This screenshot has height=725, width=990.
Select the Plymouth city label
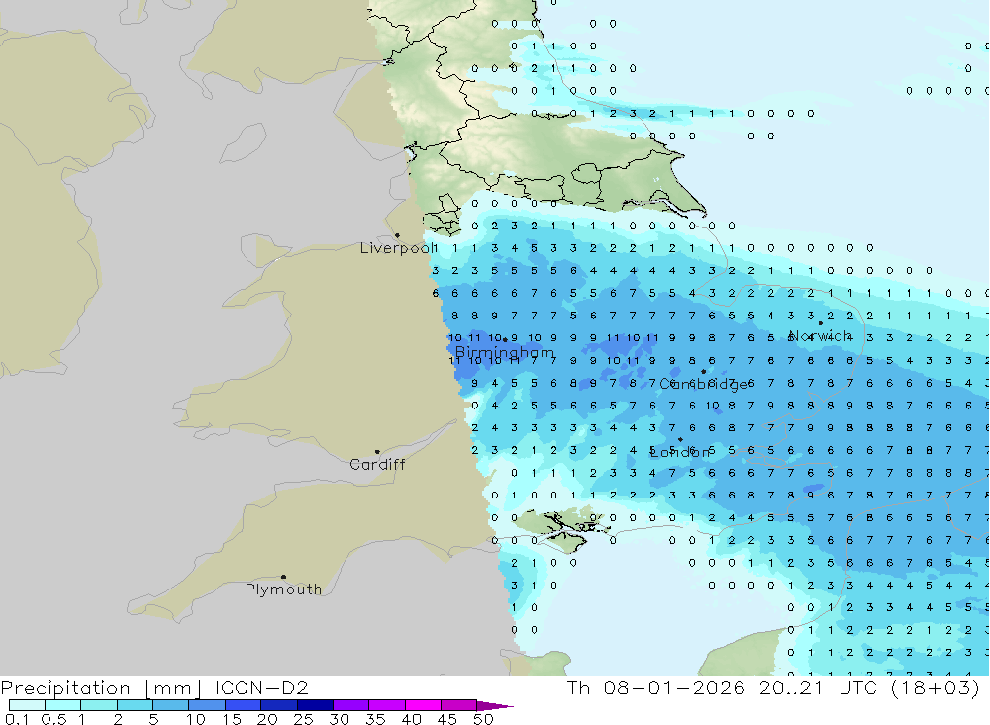(283, 589)
